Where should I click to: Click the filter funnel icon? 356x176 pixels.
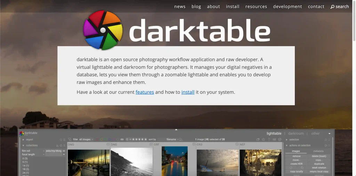click(70, 140)
